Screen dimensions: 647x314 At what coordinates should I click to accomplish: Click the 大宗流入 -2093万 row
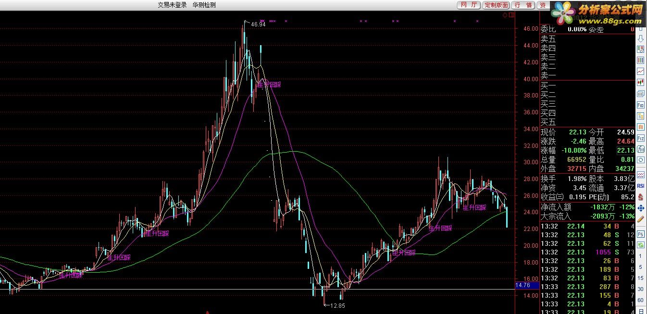(x=587, y=217)
